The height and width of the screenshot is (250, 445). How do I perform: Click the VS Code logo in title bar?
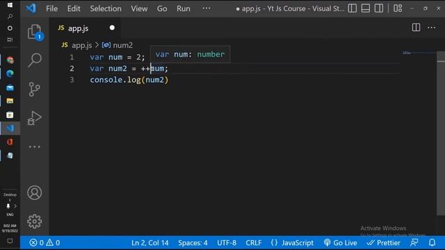31,8
